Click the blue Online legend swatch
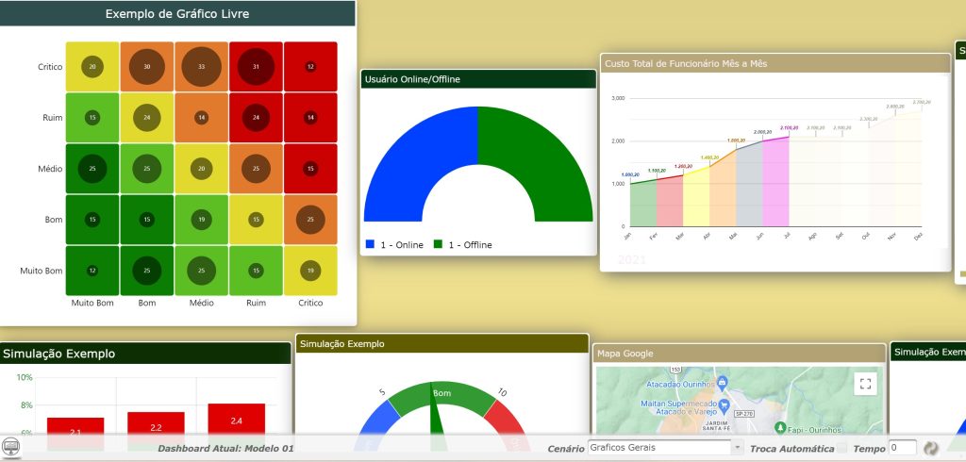 pos(370,244)
